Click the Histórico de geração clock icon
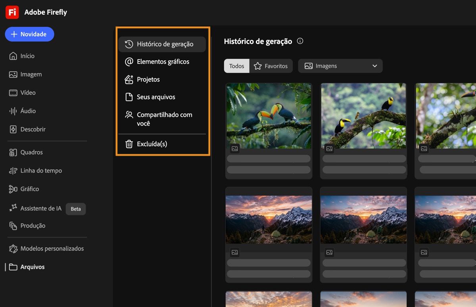The image size is (476, 307). pos(129,44)
